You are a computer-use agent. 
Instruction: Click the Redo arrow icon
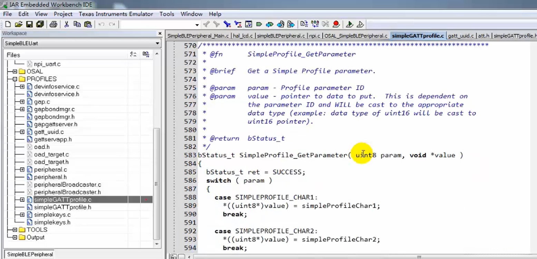(112, 24)
